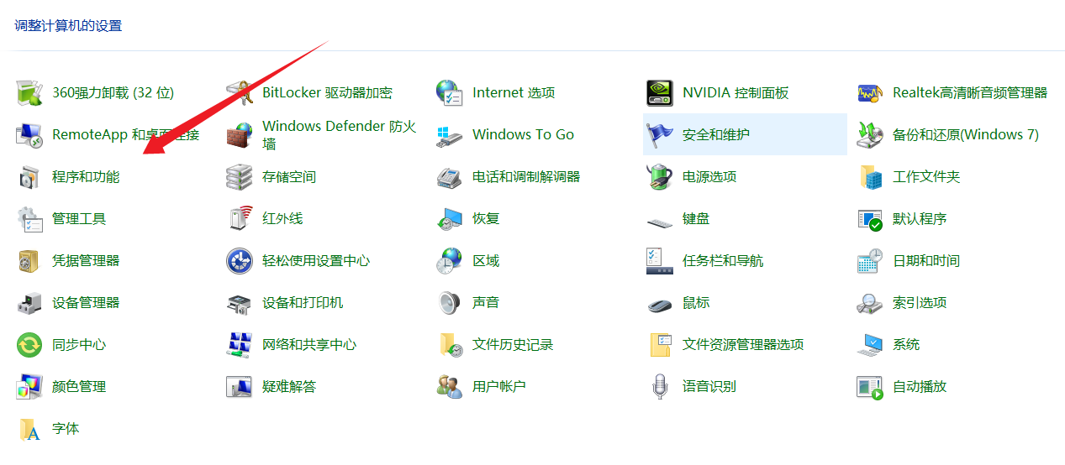
Task: Click the 语音识别 microphone icon
Action: tap(660, 386)
